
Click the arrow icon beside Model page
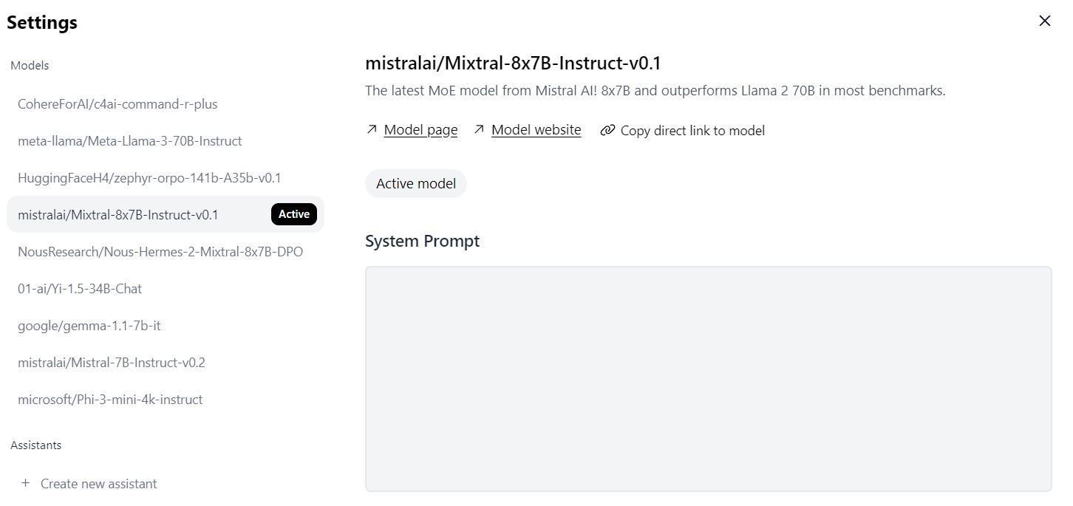[372, 130]
